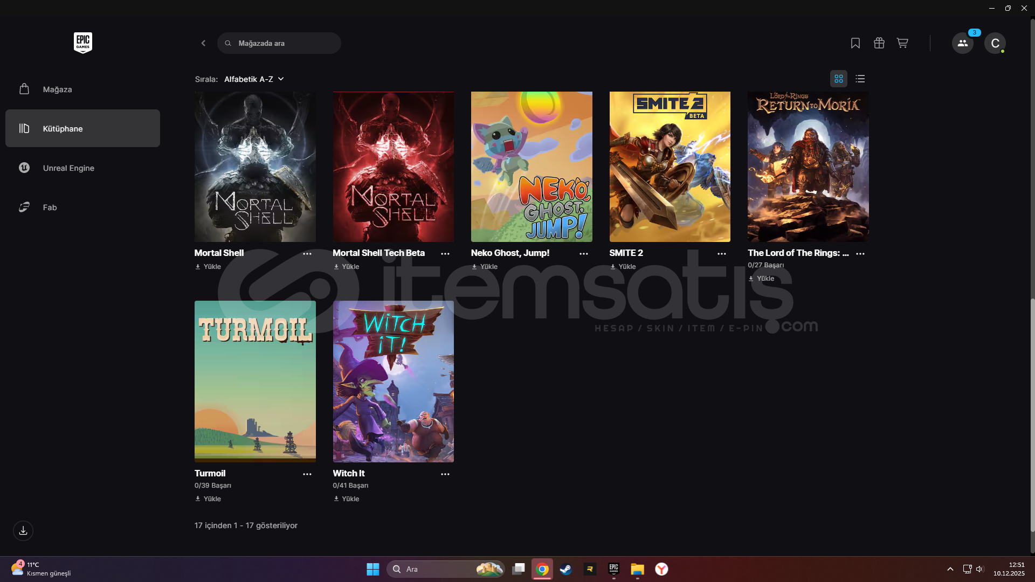Open the friends list icon
This screenshot has height=582, width=1035.
pyautogui.click(x=962, y=43)
